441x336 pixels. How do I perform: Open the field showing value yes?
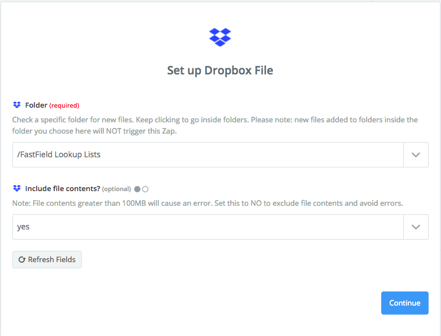tap(208, 227)
